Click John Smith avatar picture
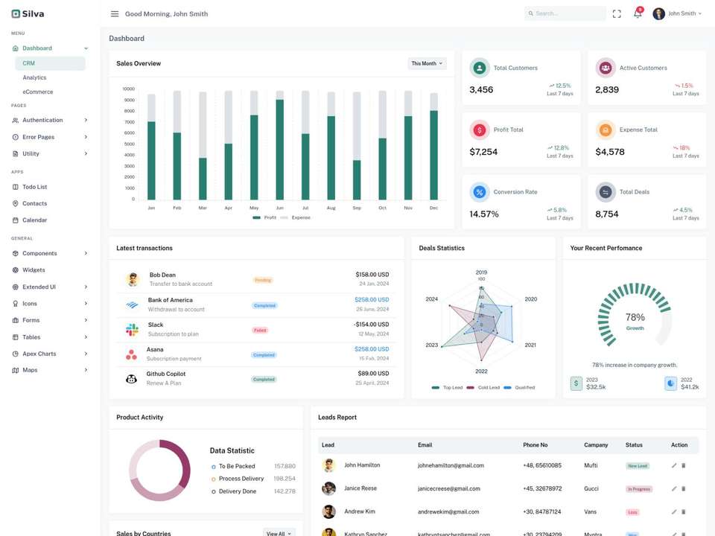This screenshot has width=715, height=536. pos(658,13)
